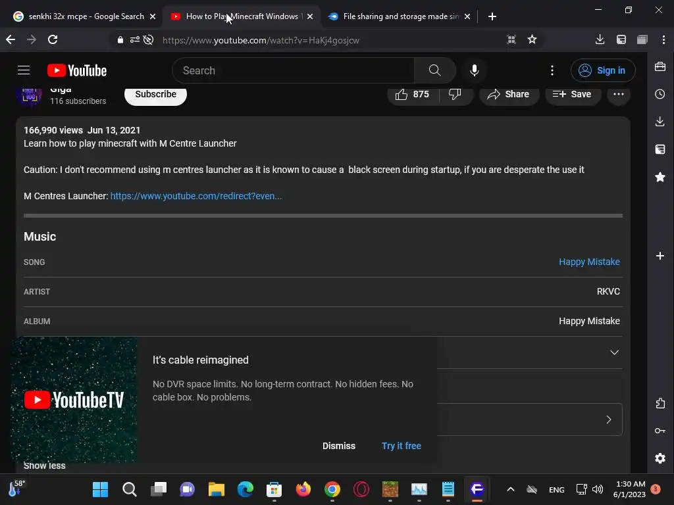Open the YouTube hamburger guide menu
Screen dimensions: 674x505
[x=24, y=70]
